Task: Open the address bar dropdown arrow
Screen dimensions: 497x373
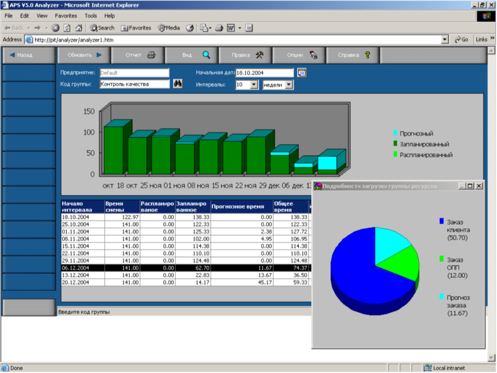Action: (x=445, y=40)
